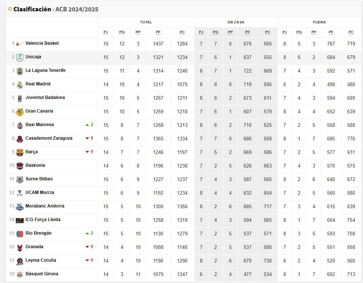The width and height of the screenshot is (363, 283).
Task: Click the Clasificación ACB 2024/2025 heading
Action: 56,9
